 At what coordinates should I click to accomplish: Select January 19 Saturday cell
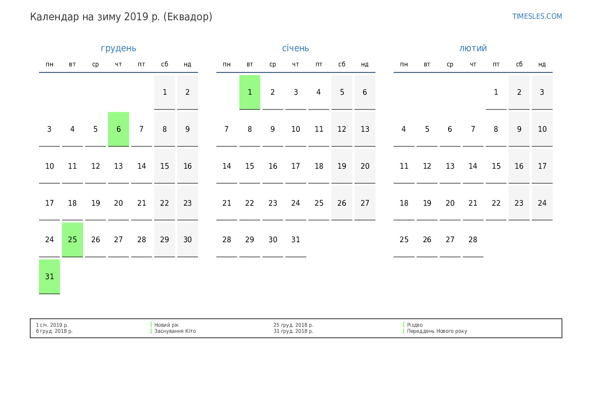point(342,166)
